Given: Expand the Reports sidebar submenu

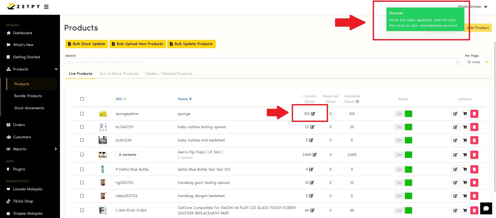Looking at the screenshot, I should 56,149.
